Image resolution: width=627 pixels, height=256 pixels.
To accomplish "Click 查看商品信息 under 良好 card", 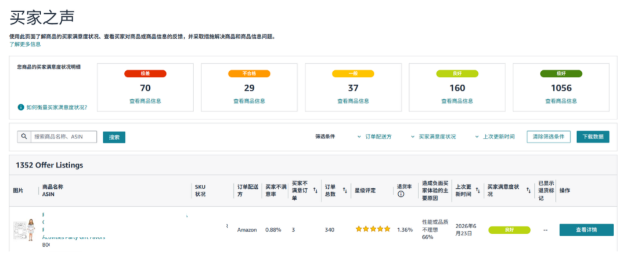I will pyautogui.click(x=457, y=101).
